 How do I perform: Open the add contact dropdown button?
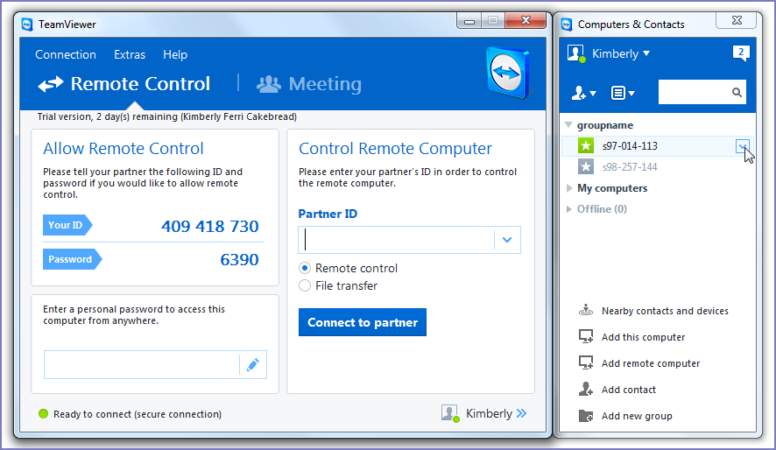tap(584, 93)
